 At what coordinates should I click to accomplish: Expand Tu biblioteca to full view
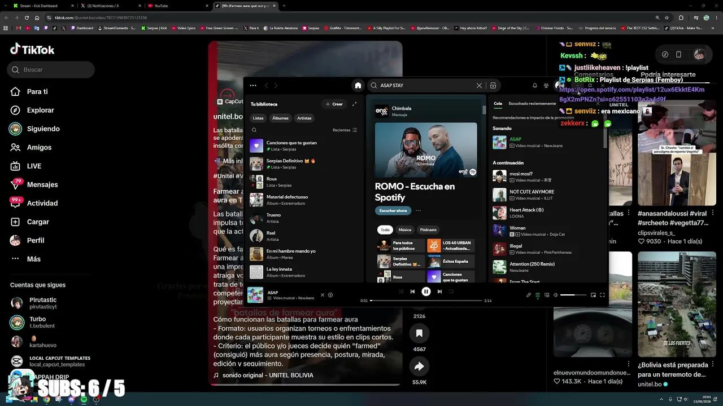point(354,104)
